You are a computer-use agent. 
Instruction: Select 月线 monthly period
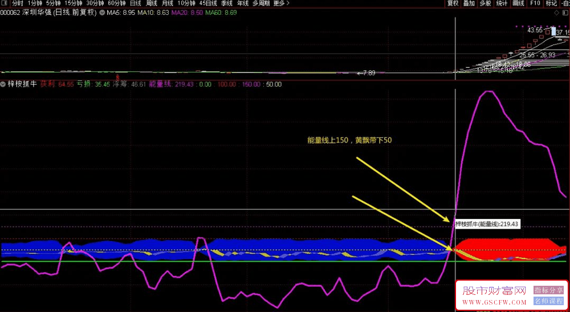click(x=167, y=3)
